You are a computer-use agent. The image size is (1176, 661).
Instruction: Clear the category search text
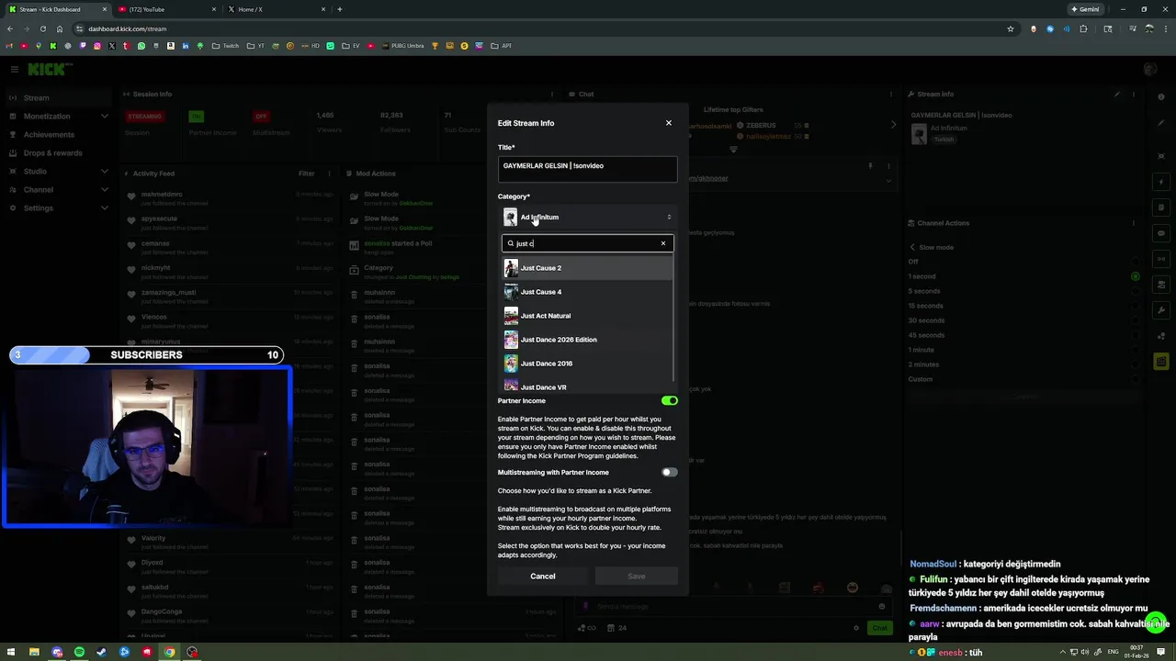click(x=663, y=243)
